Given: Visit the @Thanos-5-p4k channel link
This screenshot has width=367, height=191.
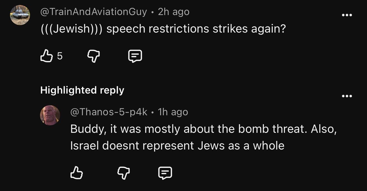Looking at the screenshot, I should pyautogui.click(x=109, y=112).
